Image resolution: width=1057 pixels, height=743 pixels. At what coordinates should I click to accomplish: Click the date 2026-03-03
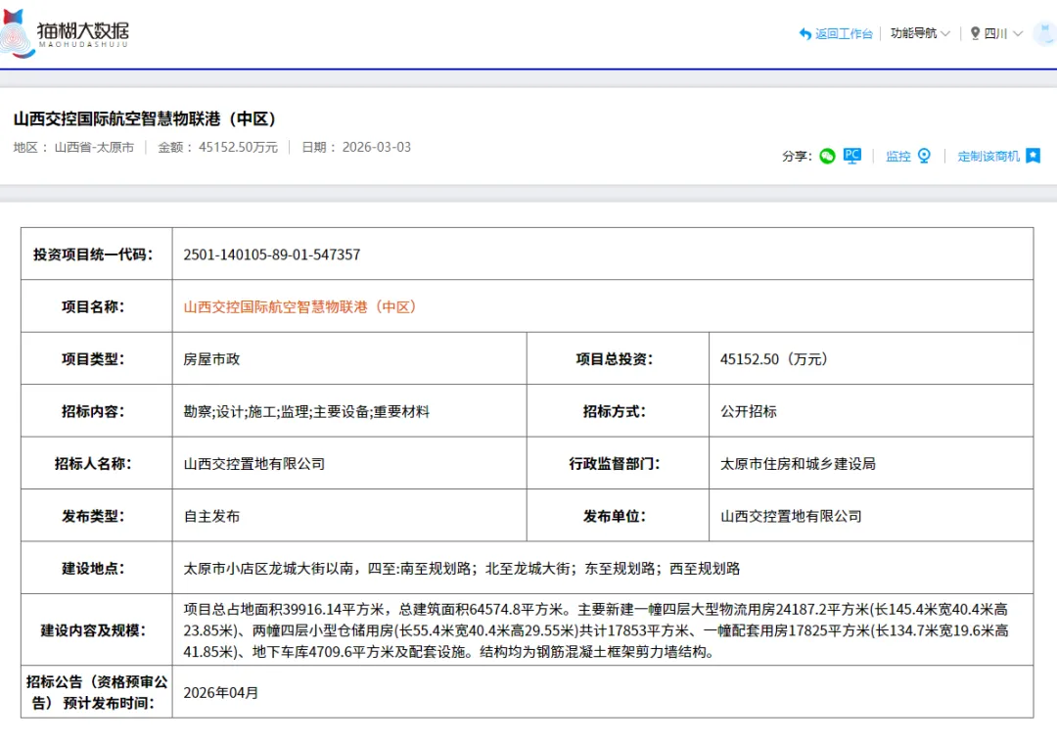coord(376,147)
